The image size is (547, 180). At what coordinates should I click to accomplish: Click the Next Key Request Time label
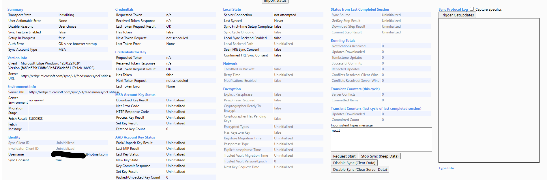(x=241, y=167)
